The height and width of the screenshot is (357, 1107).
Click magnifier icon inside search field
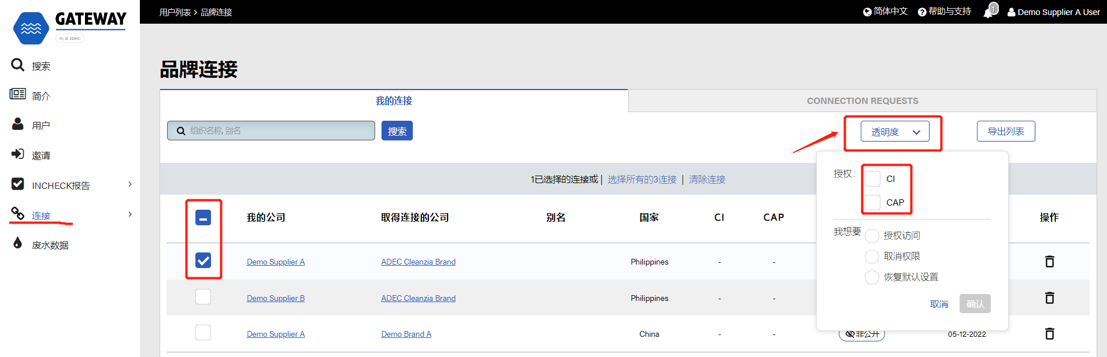pos(181,131)
